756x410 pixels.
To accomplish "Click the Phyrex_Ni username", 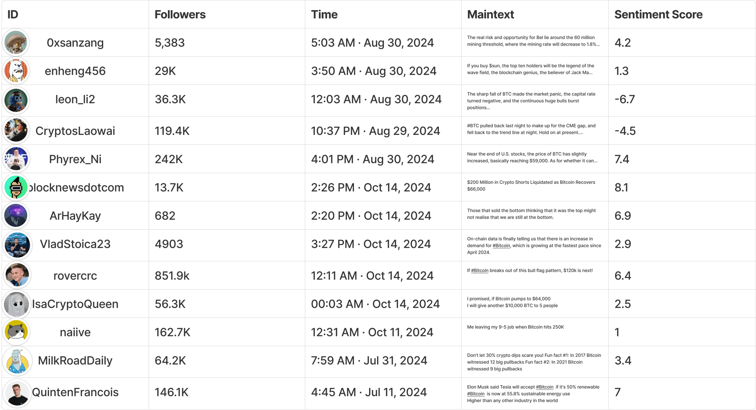I will (75, 159).
